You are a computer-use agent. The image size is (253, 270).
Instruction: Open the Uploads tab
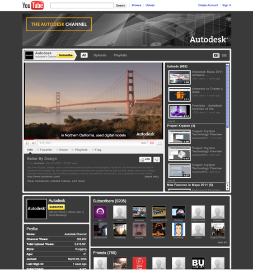[x=100, y=55]
